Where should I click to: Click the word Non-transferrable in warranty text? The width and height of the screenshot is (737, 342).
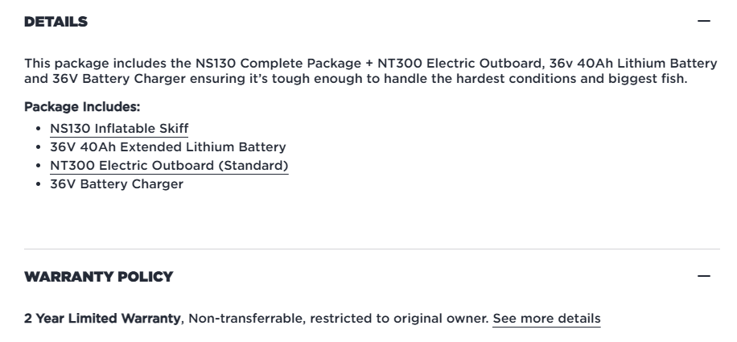[237, 318]
